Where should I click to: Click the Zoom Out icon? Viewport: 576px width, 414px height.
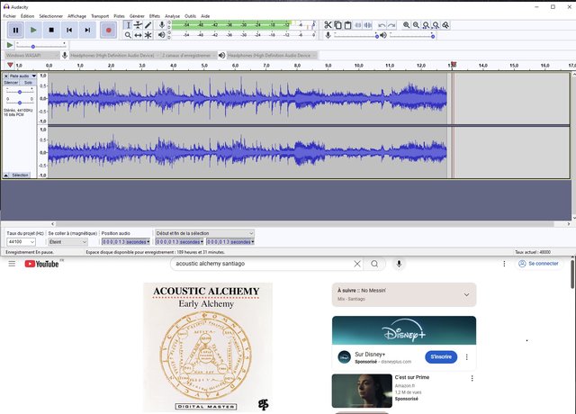[416, 25]
